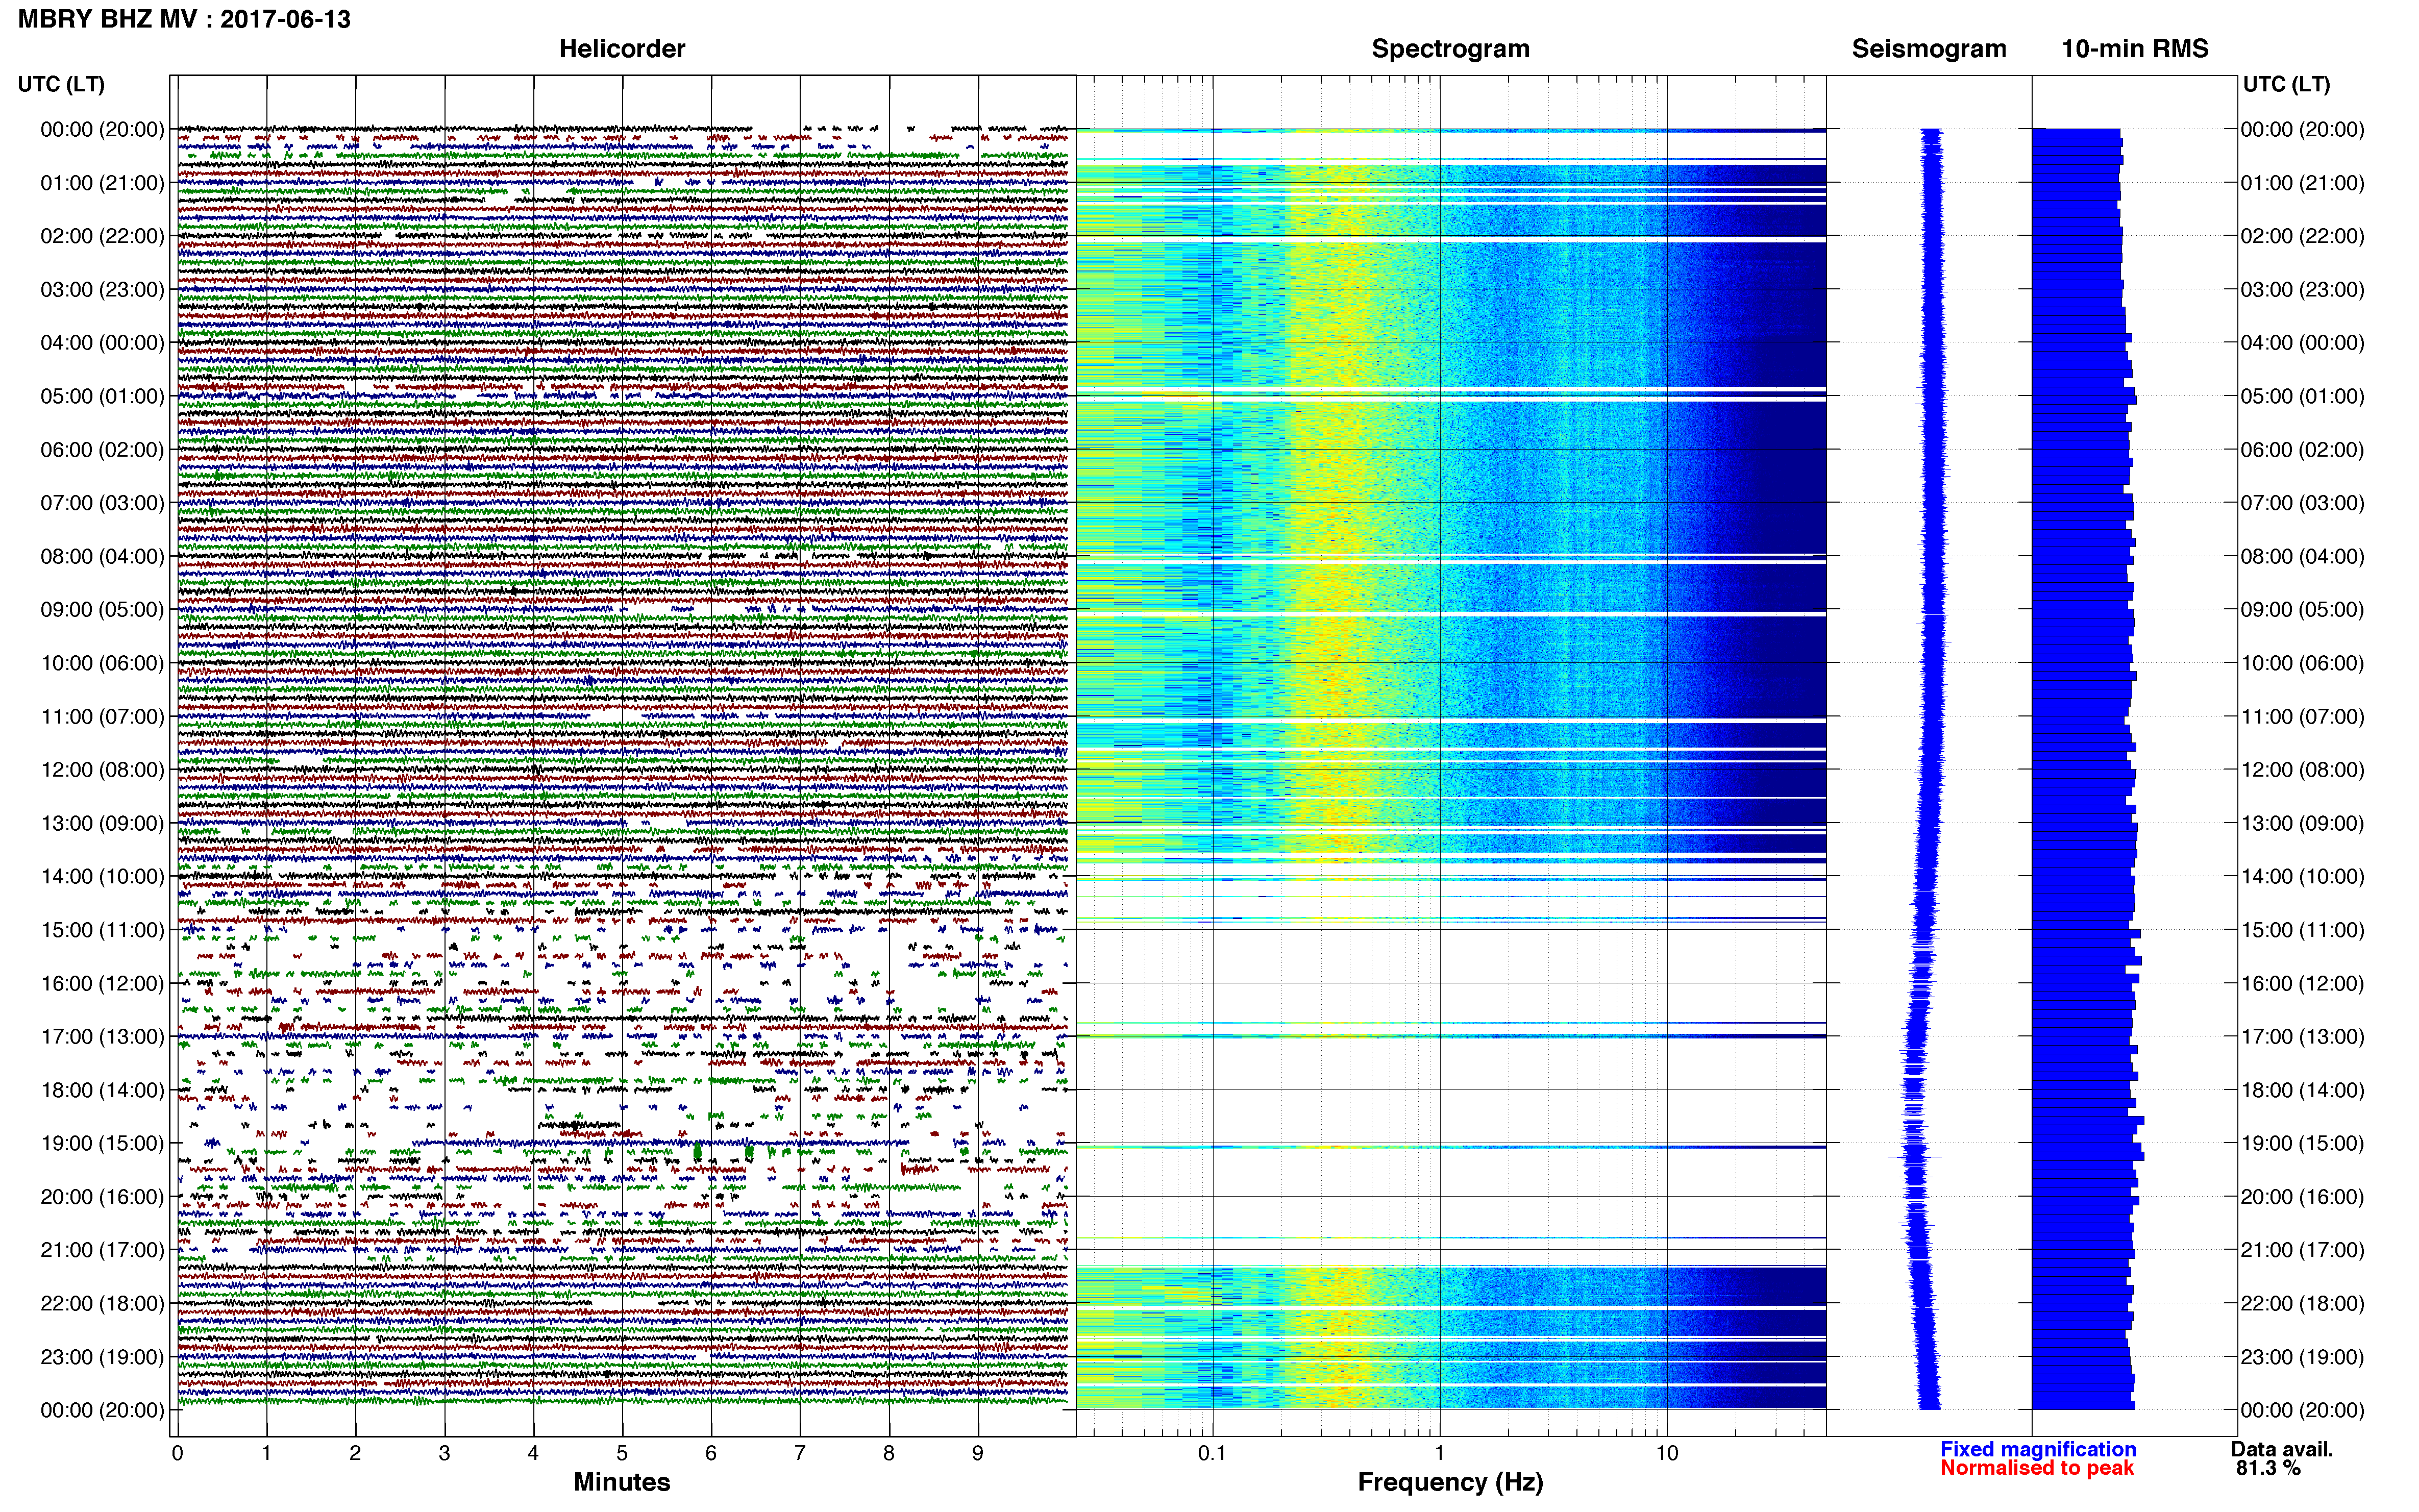Click the right '05:00 (01:00)' time label

tap(2302, 396)
